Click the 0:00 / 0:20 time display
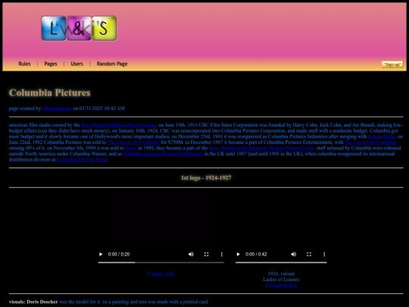 (119, 254)
